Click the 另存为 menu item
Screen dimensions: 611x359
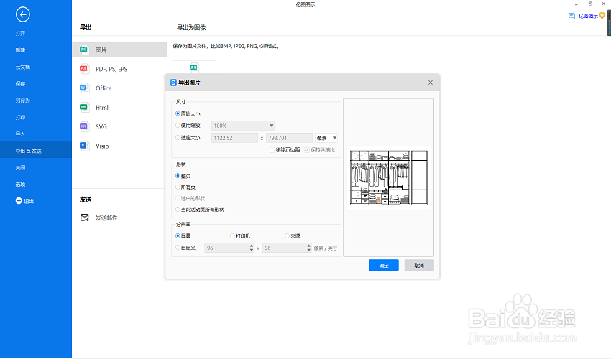click(22, 101)
